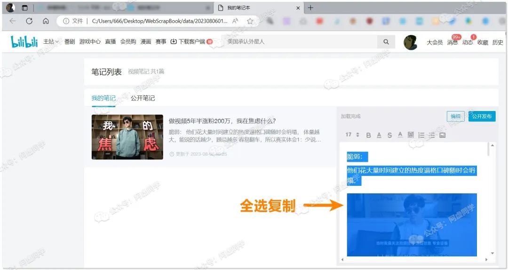The image size is (508, 270).
Task: Open note title 做视频5年半涨粉200万
Action: point(222,121)
